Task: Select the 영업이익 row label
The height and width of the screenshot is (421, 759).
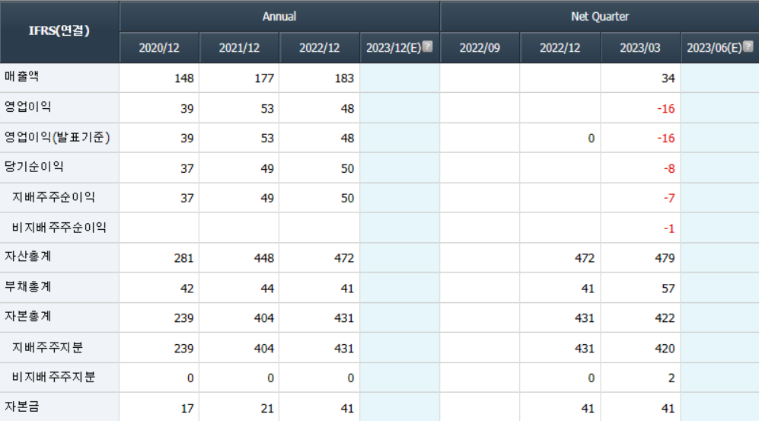Action: [27, 107]
